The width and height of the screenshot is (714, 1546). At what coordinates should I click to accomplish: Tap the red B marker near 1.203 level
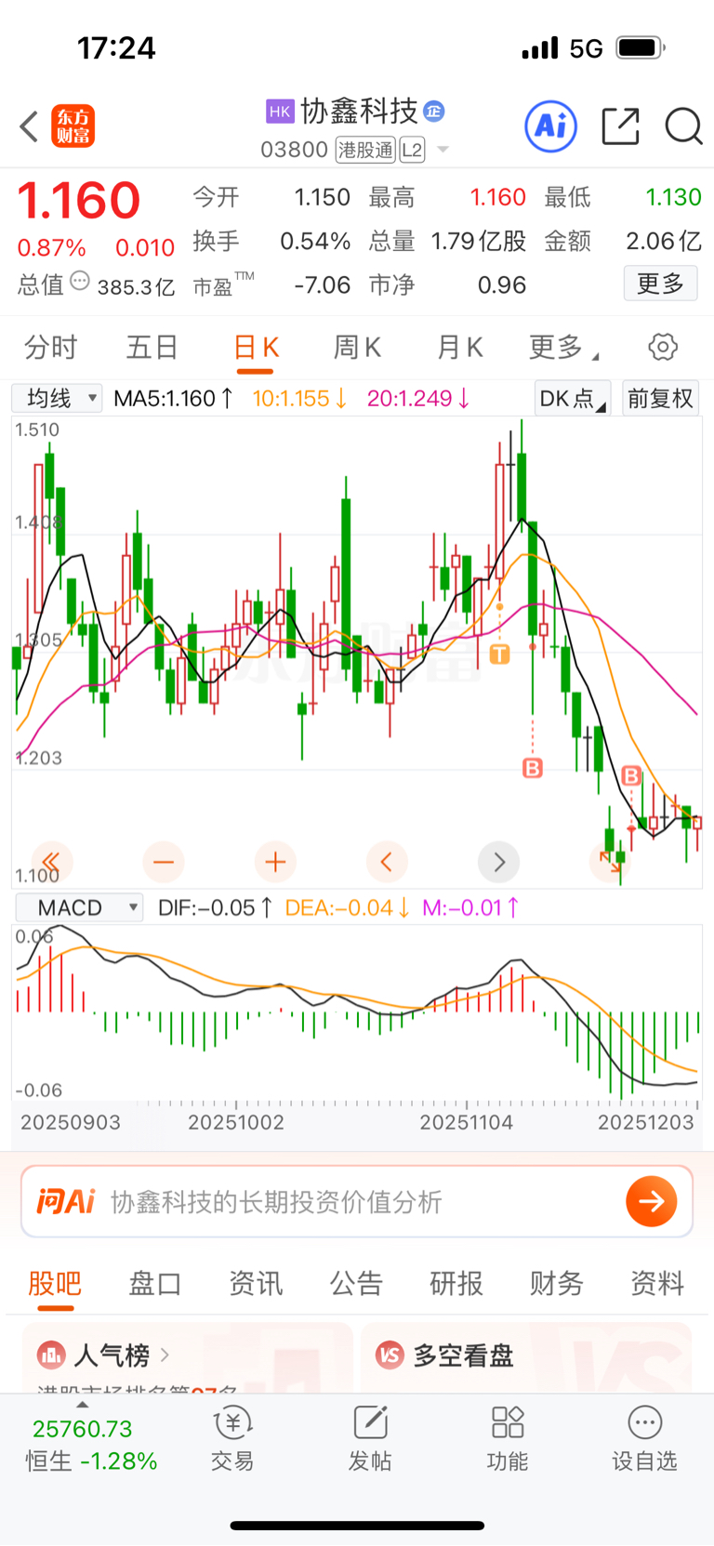(x=533, y=768)
